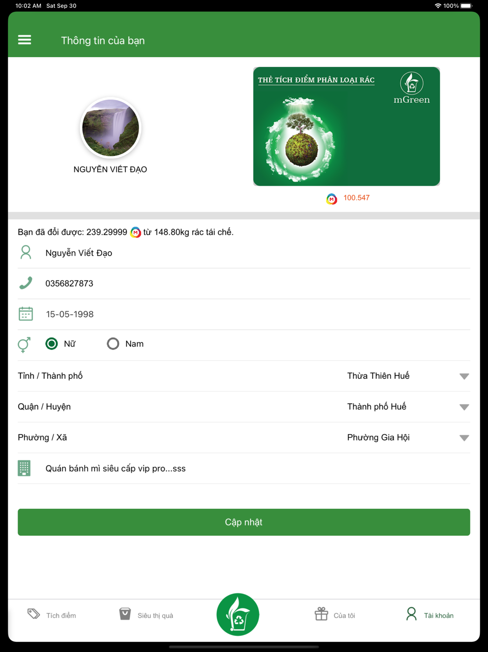Tap the name field Nguyễn Viết Đạo

tap(244, 253)
